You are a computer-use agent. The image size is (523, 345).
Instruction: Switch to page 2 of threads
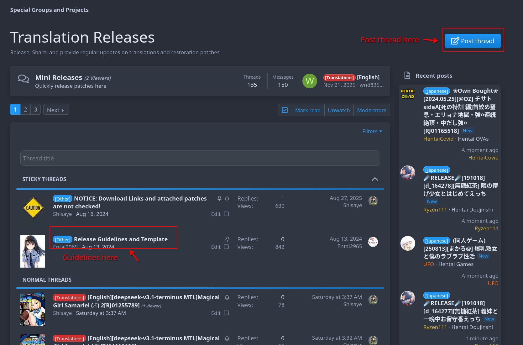tap(25, 109)
